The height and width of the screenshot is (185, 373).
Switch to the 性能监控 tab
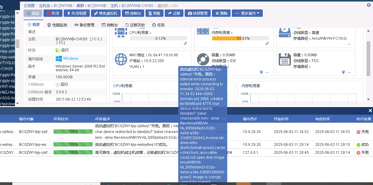point(57,25)
